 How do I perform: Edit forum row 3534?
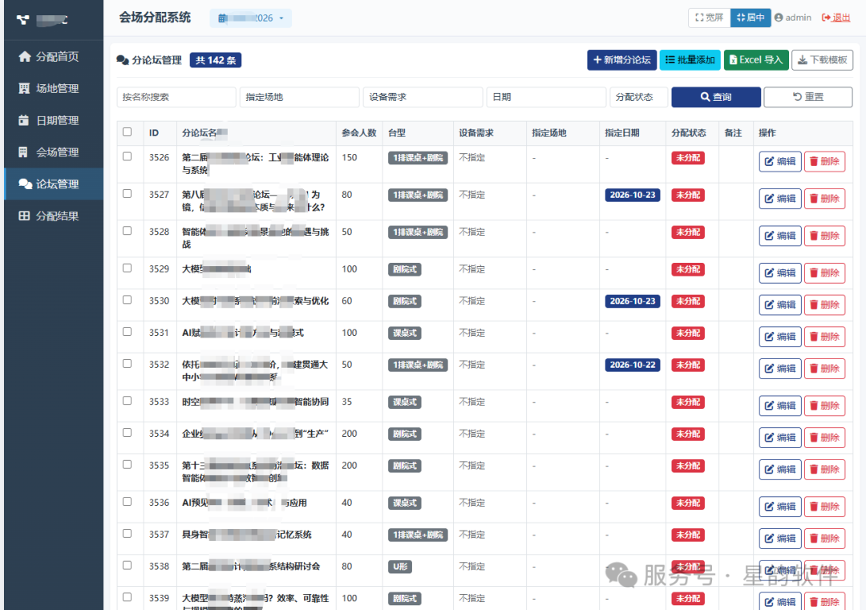pyautogui.click(x=780, y=438)
